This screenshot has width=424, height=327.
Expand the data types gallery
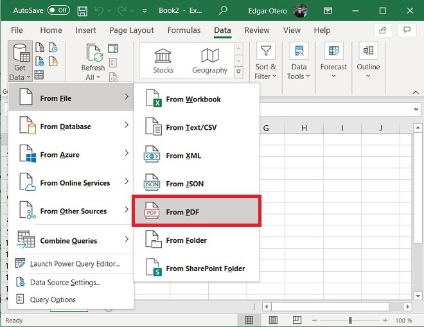[238, 72]
